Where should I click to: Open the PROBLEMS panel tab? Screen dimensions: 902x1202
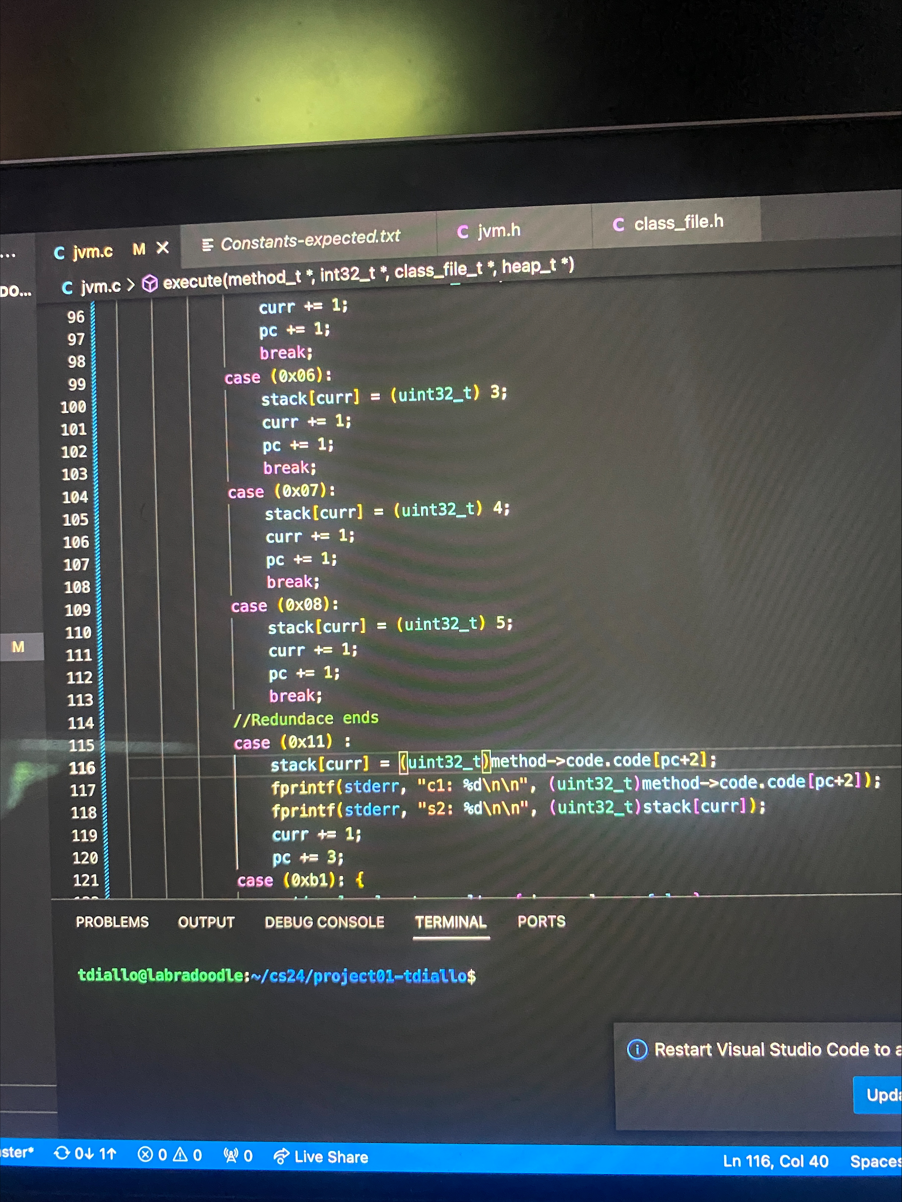(x=112, y=922)
